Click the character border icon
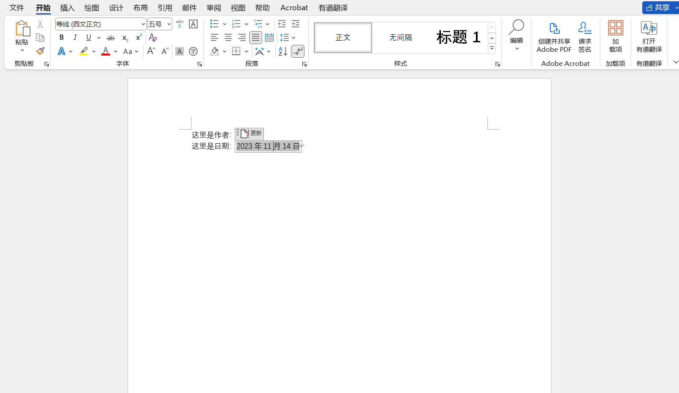 pos(193,24)
